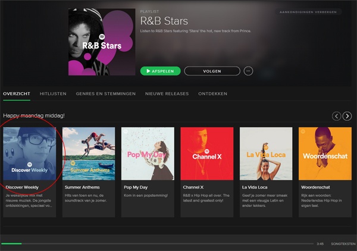Open the Discover Weekly cover image
The image size is (357, 251).
[x=30, y=153]
